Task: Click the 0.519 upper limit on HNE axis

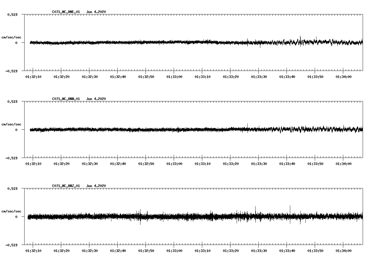Action: tap(12, 14)
